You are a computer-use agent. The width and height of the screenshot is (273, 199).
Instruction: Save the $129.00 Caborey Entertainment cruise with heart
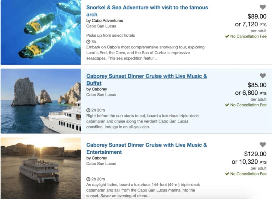coord(263,145)
